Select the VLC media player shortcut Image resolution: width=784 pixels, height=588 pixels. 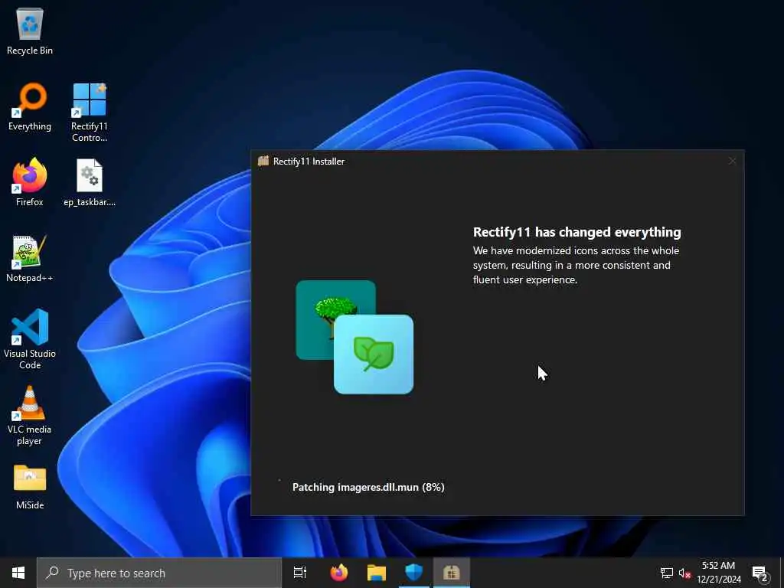point(30,415)
